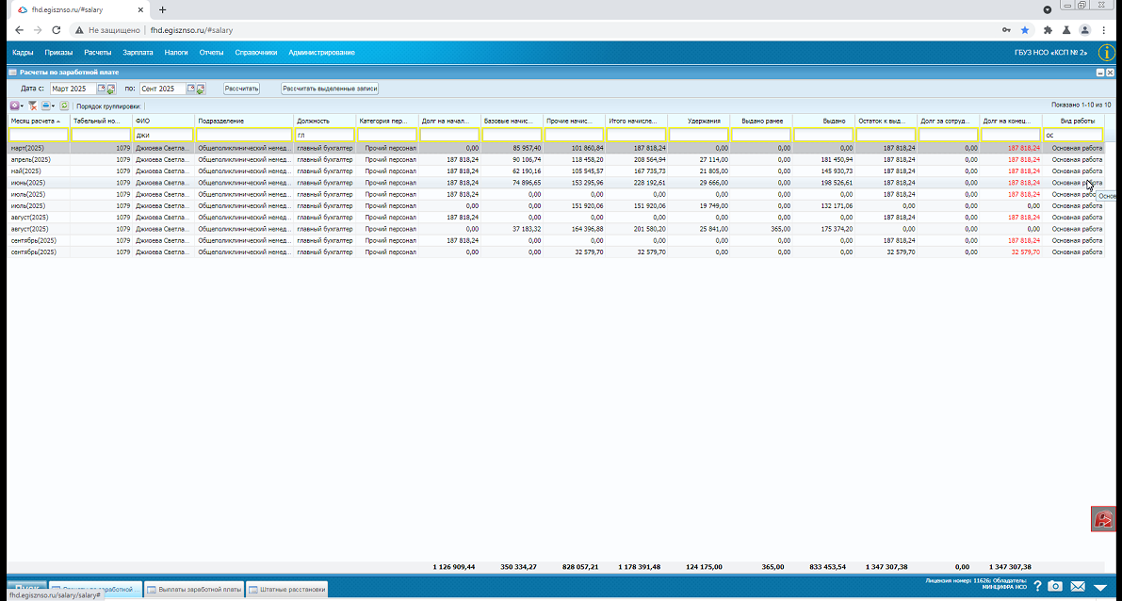Select the апрель(2025) row
1122x601 pixels.
555,159
